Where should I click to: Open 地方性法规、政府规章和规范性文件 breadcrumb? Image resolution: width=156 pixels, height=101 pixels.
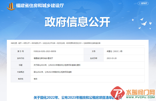pyautogui.click(x=69, y=43)
